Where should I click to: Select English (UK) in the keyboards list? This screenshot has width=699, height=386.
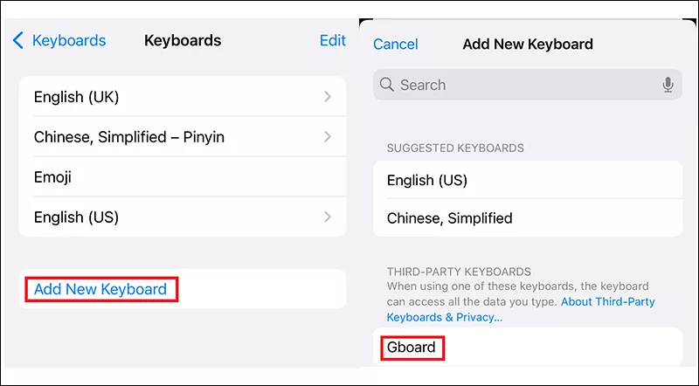[76, 97]
